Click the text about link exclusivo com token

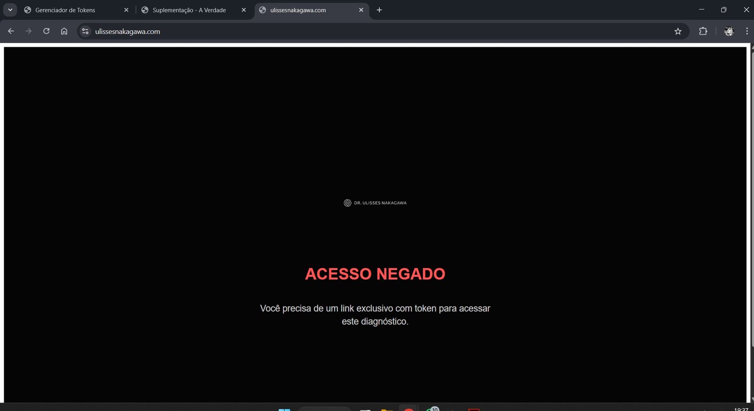point(375,315)
